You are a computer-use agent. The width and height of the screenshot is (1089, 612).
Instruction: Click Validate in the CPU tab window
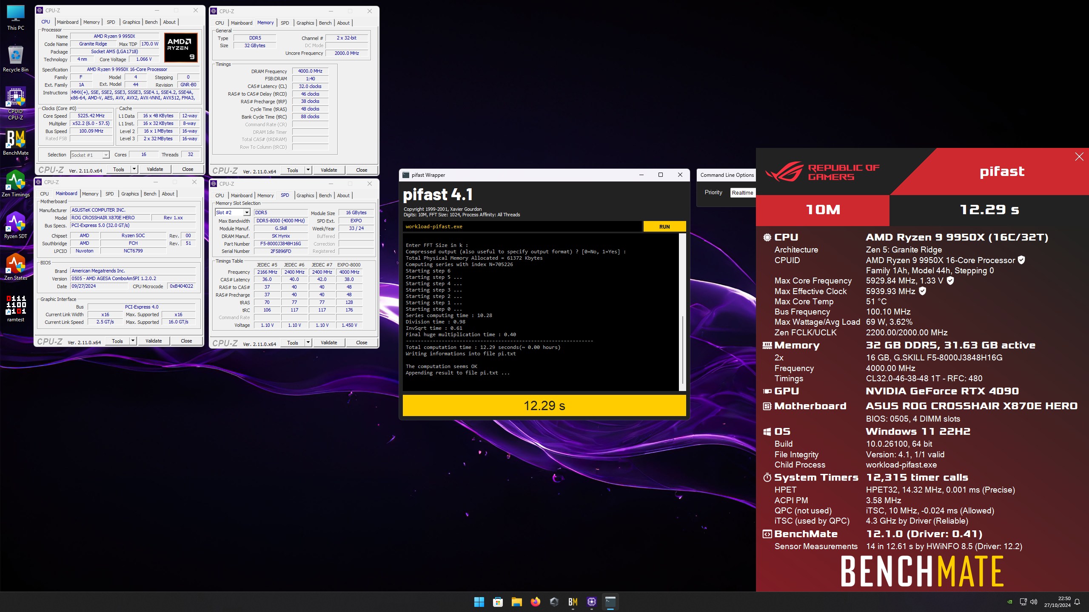coord(155,169)
